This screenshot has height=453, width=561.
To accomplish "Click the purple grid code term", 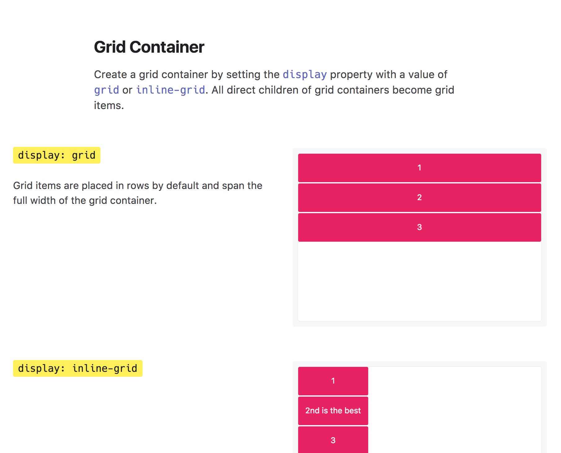I will point(107,90).
